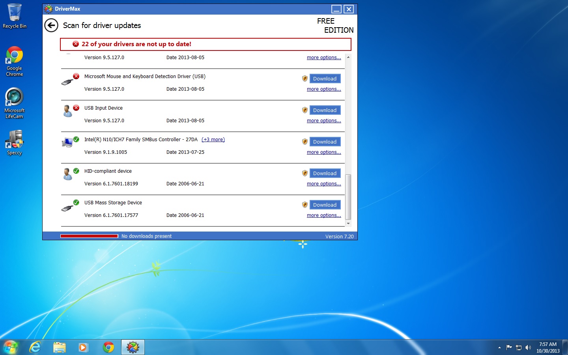Viewport: 568px width, 355px height.
Task: Click shield icon beside Intel SMBus Download
Action: click(305, 142)
